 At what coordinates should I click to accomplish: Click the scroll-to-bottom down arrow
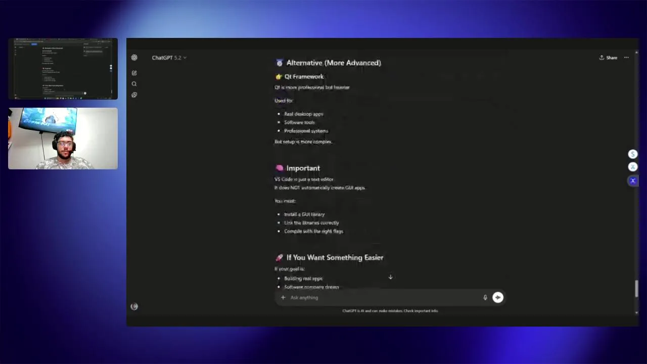[390, 277]
